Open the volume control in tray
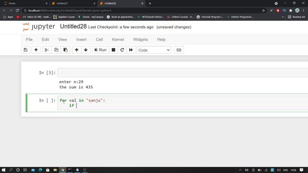 (279, 170)
